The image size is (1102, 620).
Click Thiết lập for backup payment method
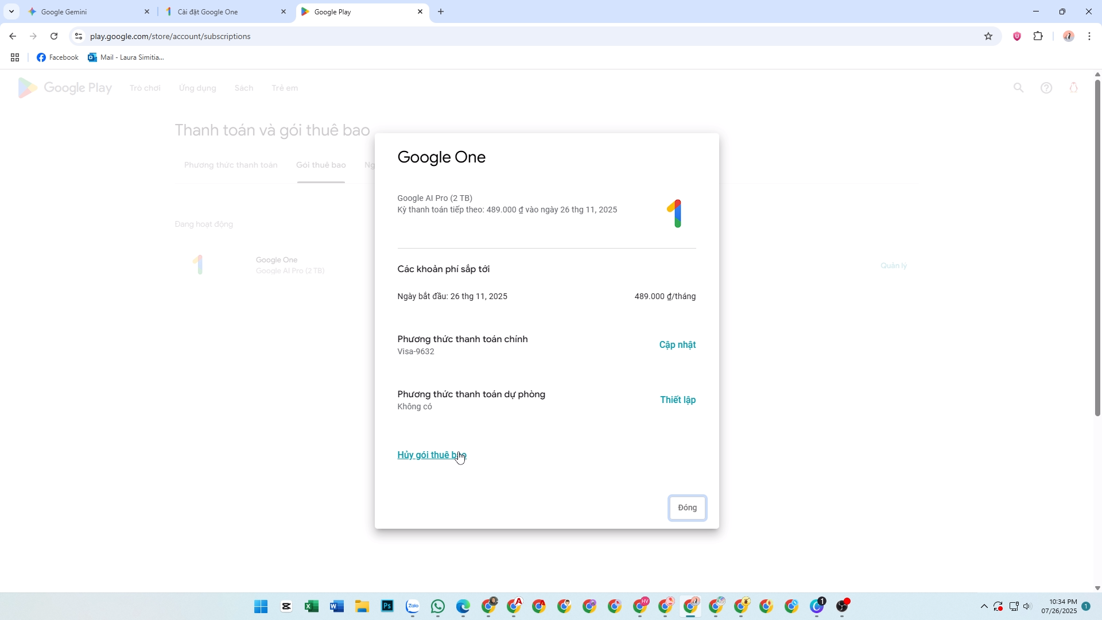pos(677,400)
